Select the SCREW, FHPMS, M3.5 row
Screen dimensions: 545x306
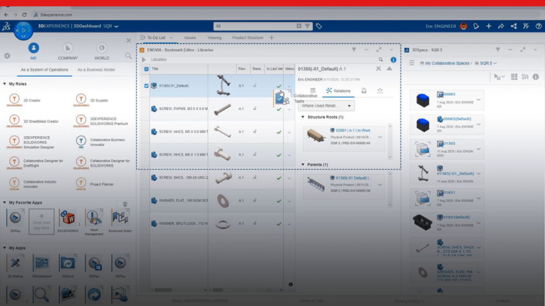coord(217,109)
